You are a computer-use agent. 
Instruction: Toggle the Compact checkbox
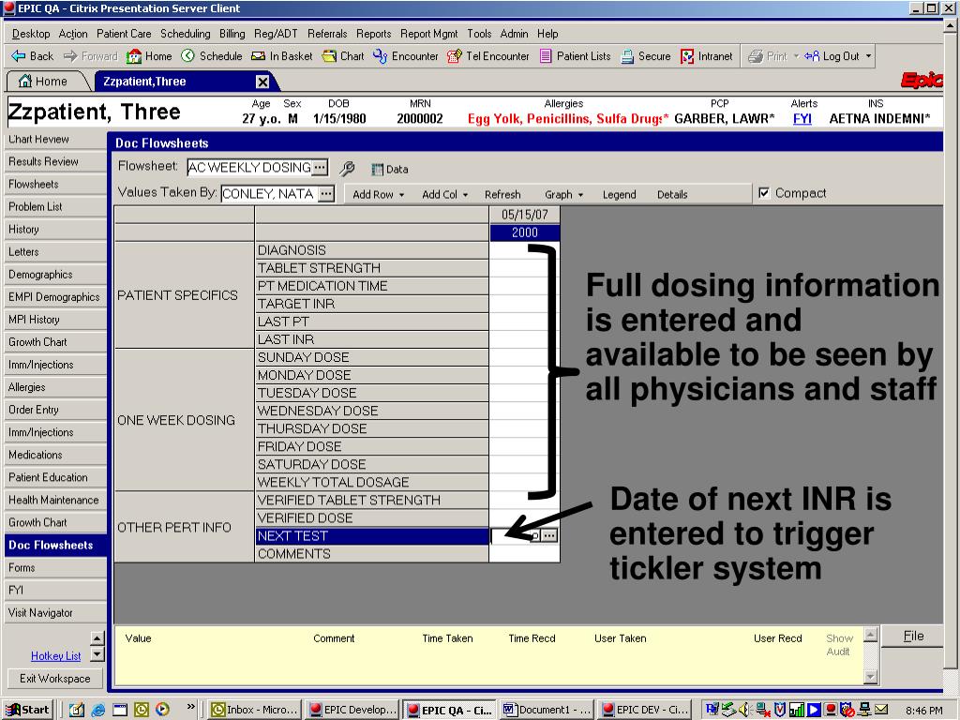click(763, 193)
